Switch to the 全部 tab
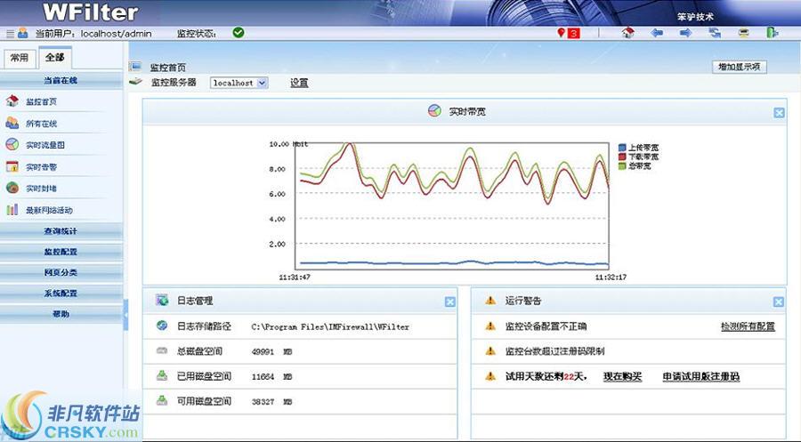The image size is (801, 442). point(54,57)
